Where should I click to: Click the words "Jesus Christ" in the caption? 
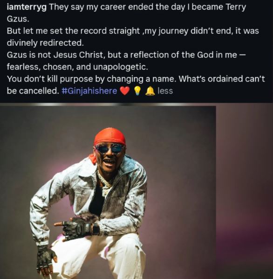coord(78,55)
